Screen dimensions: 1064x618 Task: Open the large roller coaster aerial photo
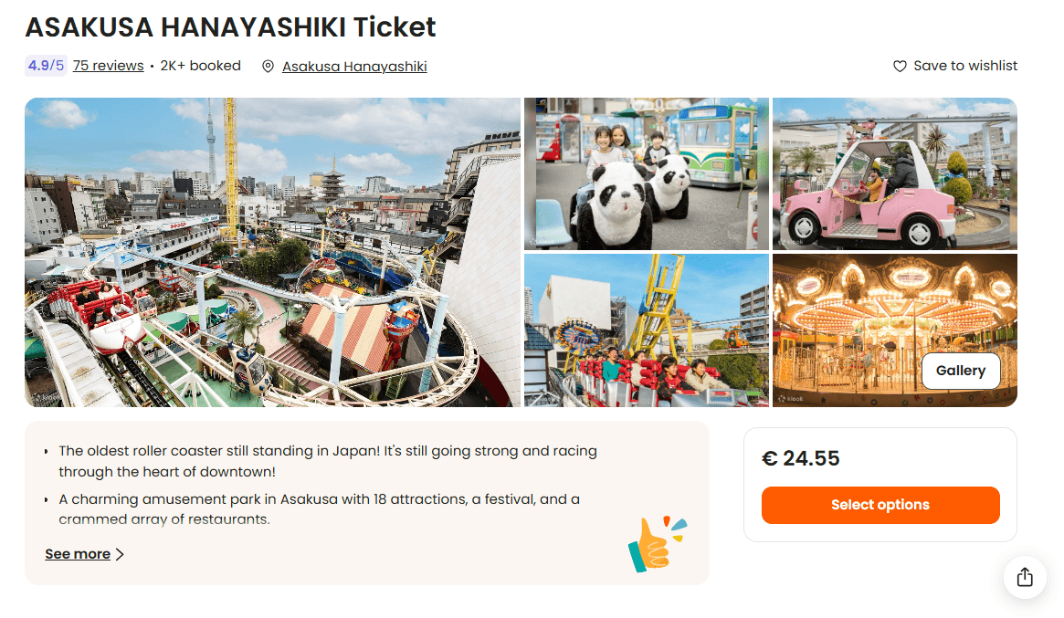[x=273, y=252]
